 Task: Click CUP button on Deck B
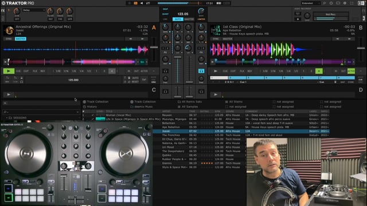click(x=233, y=71)
